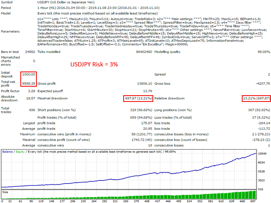Click the Total net profit value 9598.35
The width and height of the screenshot is (271, 203).
(29, 84)
